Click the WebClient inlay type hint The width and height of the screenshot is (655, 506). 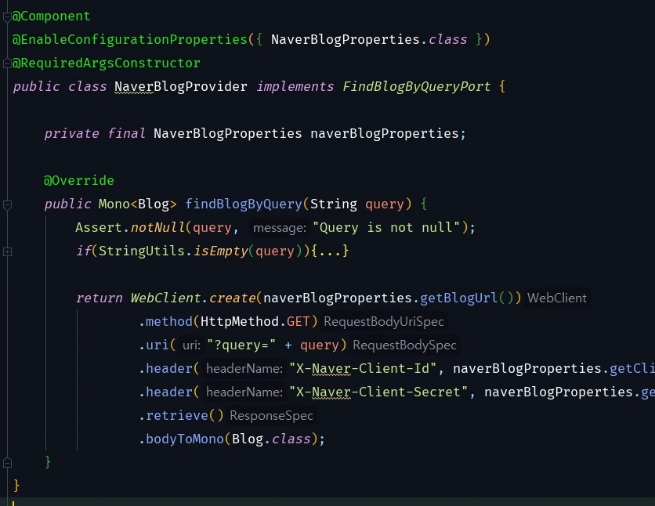coord(557,298)
